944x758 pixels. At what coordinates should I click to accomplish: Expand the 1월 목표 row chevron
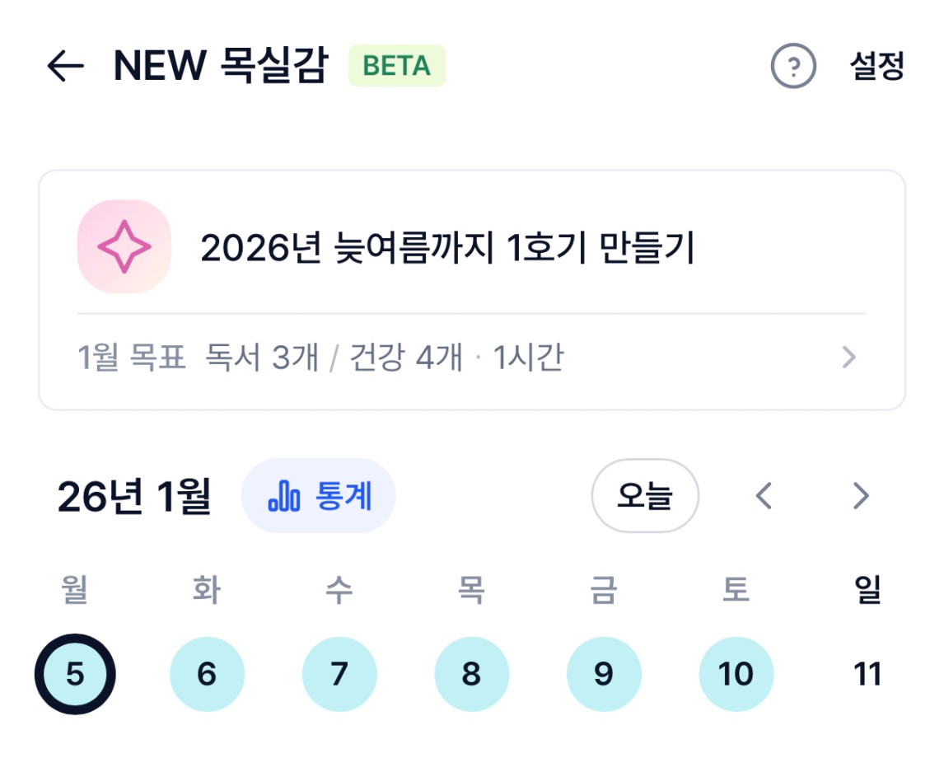[848, 358]
